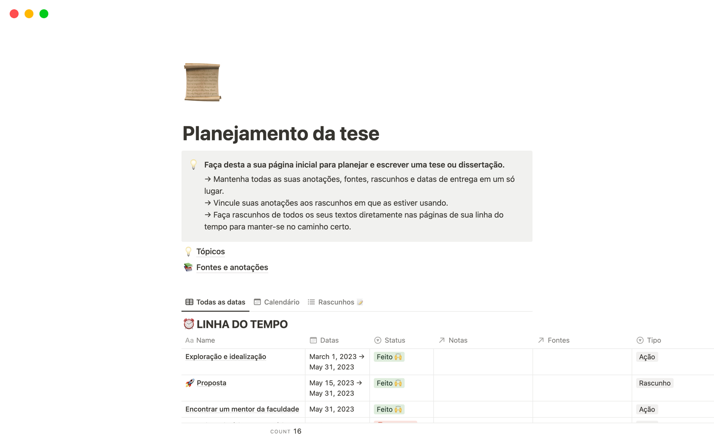714x446 pixels.
Task: Click the table grid icon next to Todas as datas
Action: pyautogui.click(x=190, y=302)
